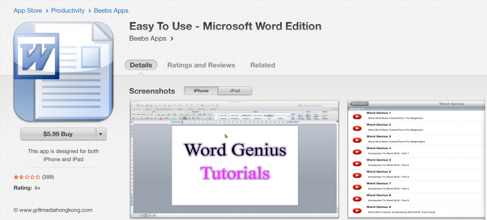Click the play icon beside Word Genius 9

point(357,211)
